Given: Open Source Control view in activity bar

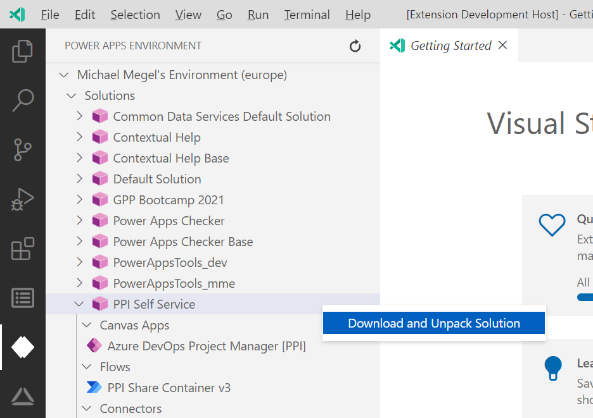Looking at the screenshot, I should pyautogui.click(x=22, y=150).
